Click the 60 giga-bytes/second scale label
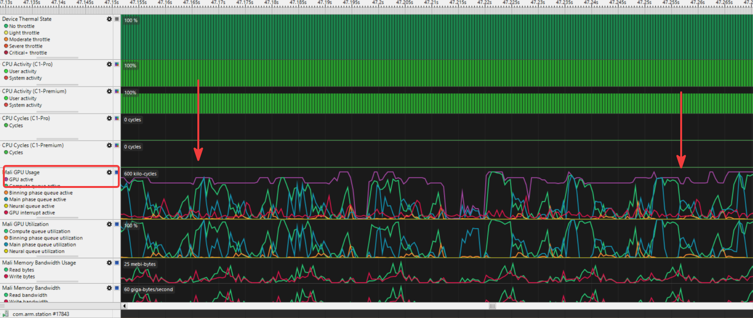The image size is (753, 318). [148, 289]
